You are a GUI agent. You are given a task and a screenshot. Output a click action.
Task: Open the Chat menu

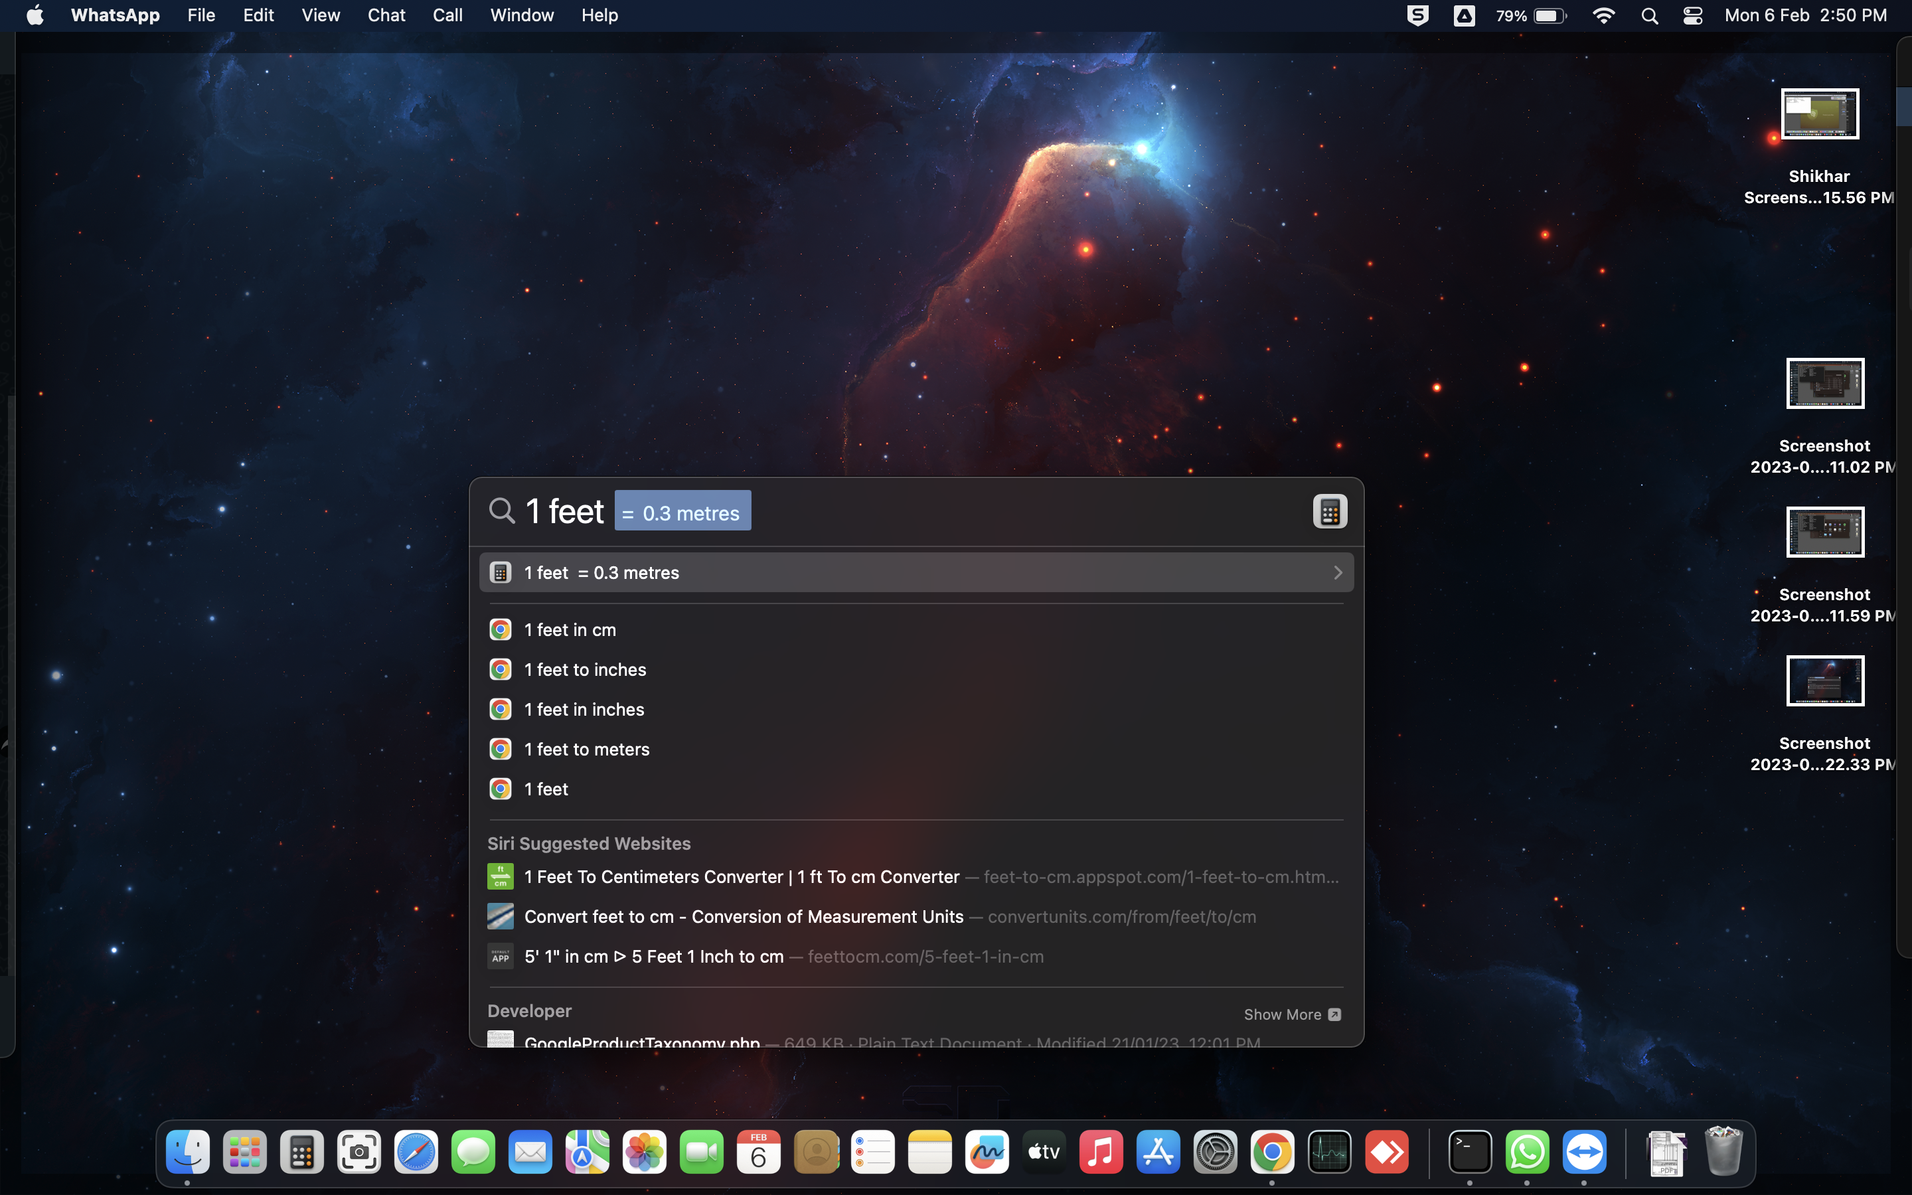386,16
